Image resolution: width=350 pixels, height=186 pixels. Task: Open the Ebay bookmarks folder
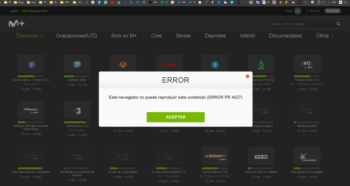(x=19, y=2)
